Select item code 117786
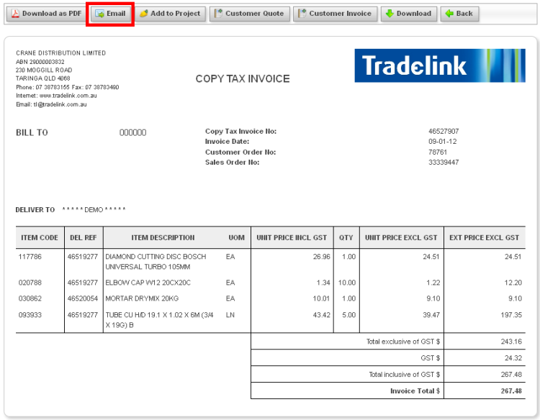 tap(30, 257)
